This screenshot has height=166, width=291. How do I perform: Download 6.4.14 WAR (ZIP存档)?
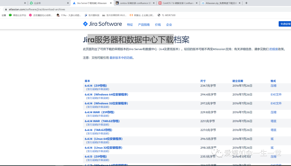click(99, 112)
